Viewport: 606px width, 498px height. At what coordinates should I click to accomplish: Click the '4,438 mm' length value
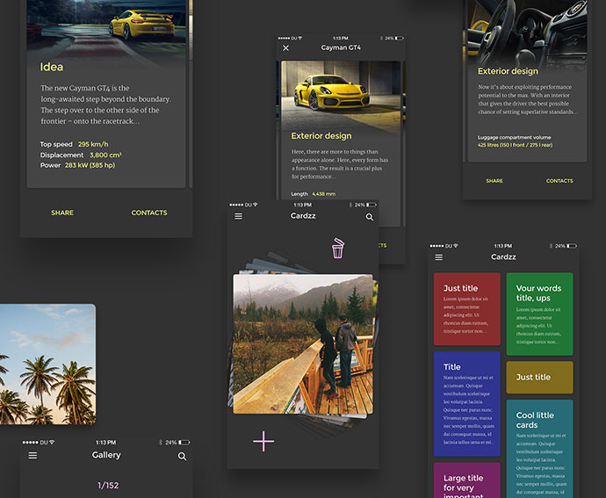point(324,194)
